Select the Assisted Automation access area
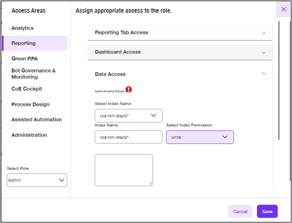 tap(36, 119)
